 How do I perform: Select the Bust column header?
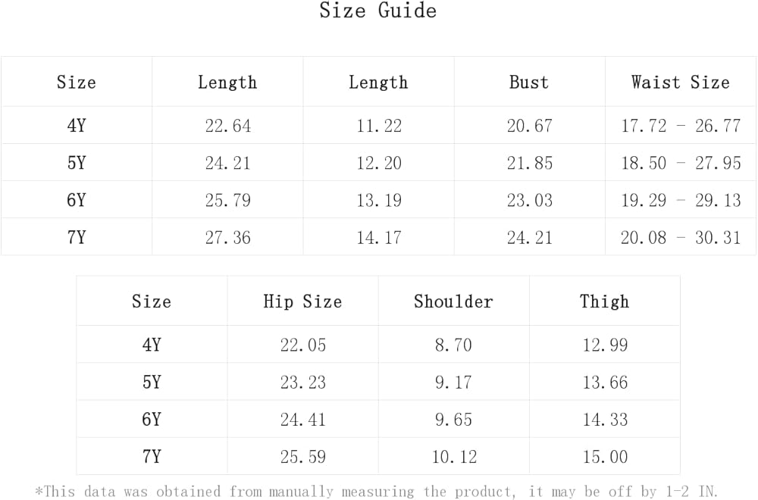[x=529, y=82]
